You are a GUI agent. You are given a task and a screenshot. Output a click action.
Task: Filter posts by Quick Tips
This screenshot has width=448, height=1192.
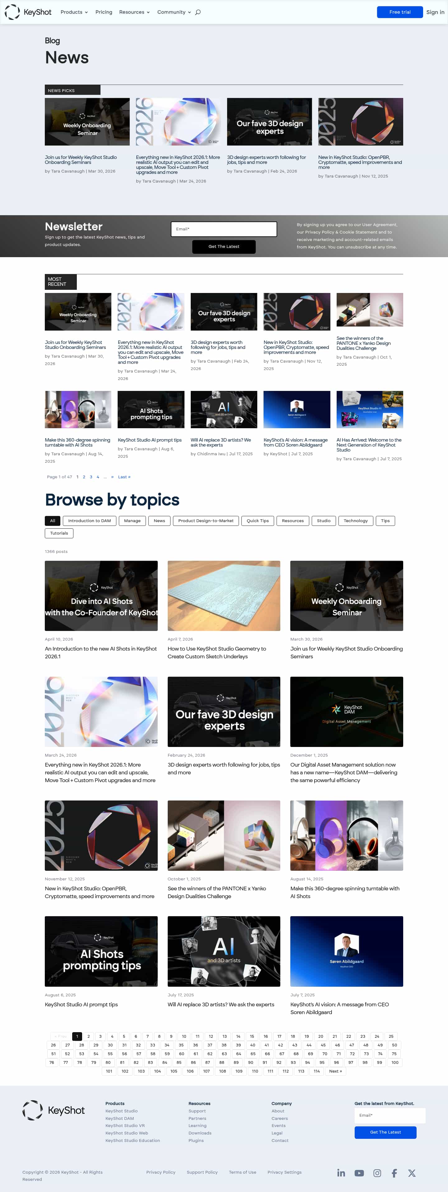coord(258,521)
